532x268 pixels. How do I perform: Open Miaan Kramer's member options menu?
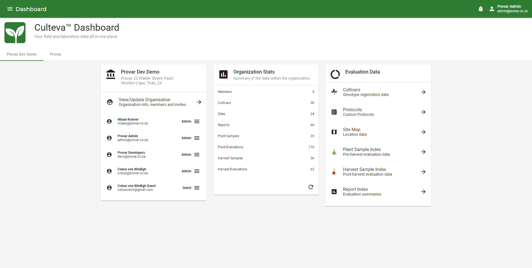click(x=197, y=121)
